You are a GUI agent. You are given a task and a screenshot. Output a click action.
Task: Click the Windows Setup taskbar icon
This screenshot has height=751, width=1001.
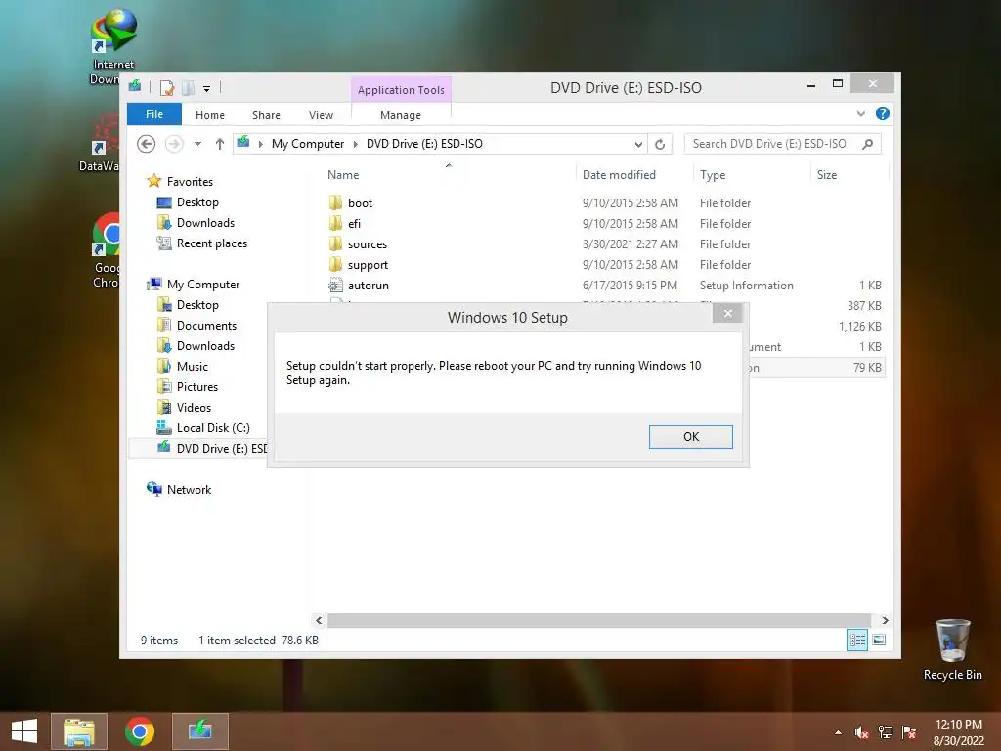(199, 731)
